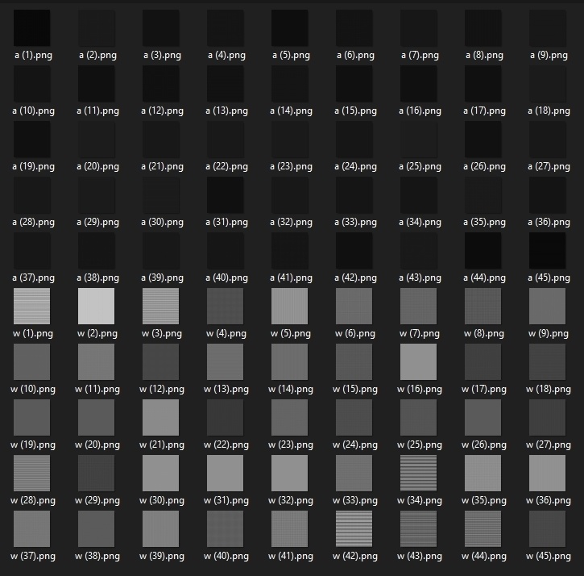Click the label a (15).png

pyautogui.click(x=355, y=111)
